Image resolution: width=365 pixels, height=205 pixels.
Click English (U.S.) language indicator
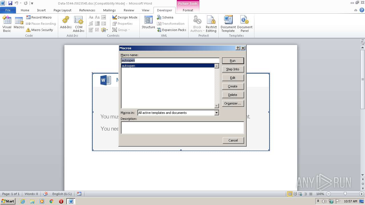62,194
